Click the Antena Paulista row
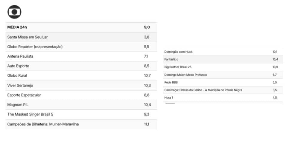This screenshot has height=144, width=289. 81,56
